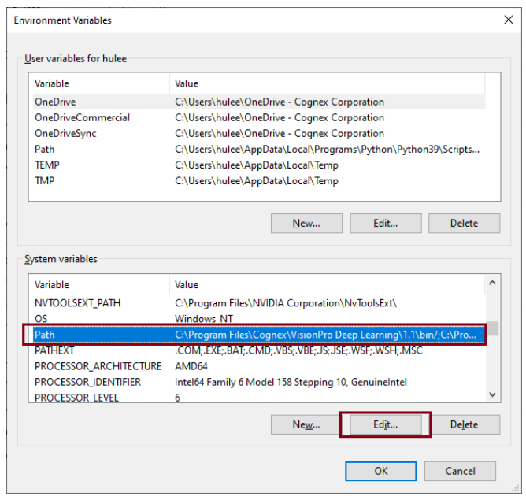Click Edit button under System variables
The width and height of the screenshot is (526, 500).
pyautogui.click(x=385, y=424)
